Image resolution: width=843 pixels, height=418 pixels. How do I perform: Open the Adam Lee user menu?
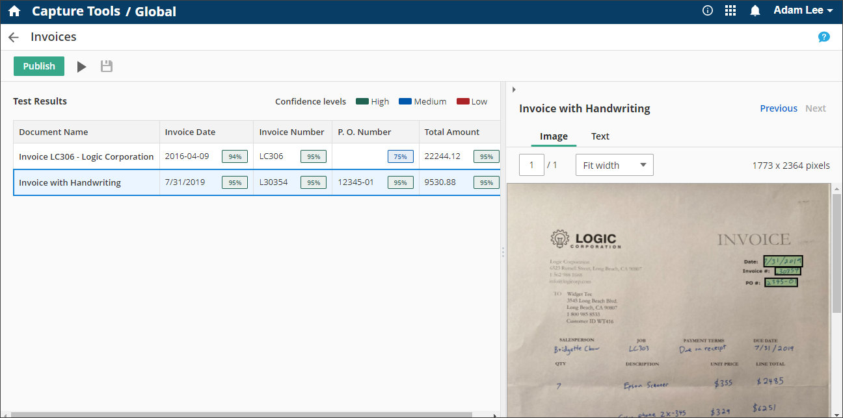tap(803, 10)
